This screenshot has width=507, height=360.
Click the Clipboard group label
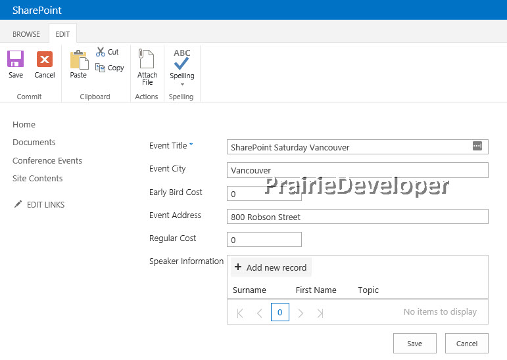95,97
